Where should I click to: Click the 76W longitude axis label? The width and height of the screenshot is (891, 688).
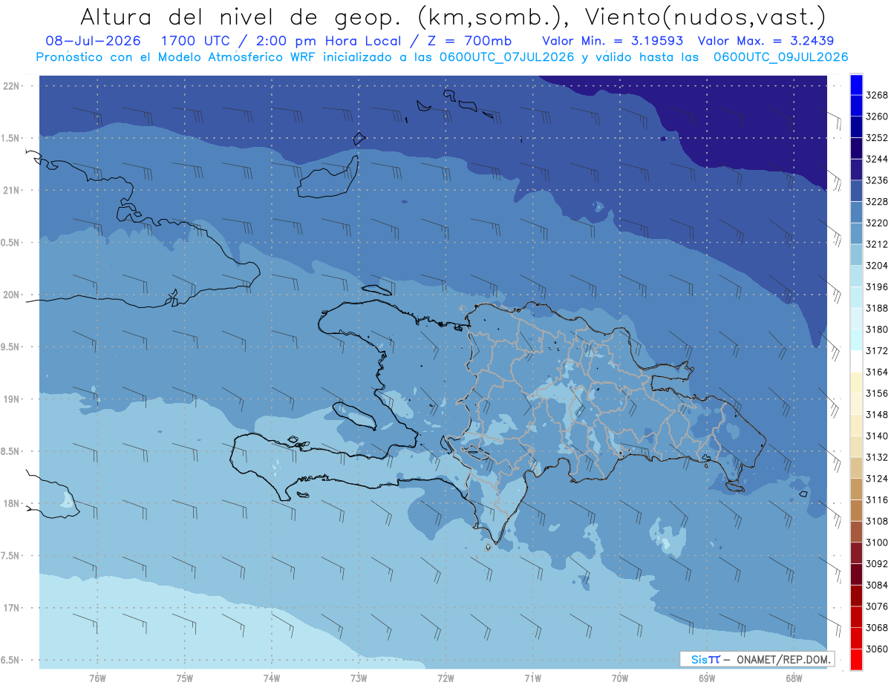click(97, 678)
